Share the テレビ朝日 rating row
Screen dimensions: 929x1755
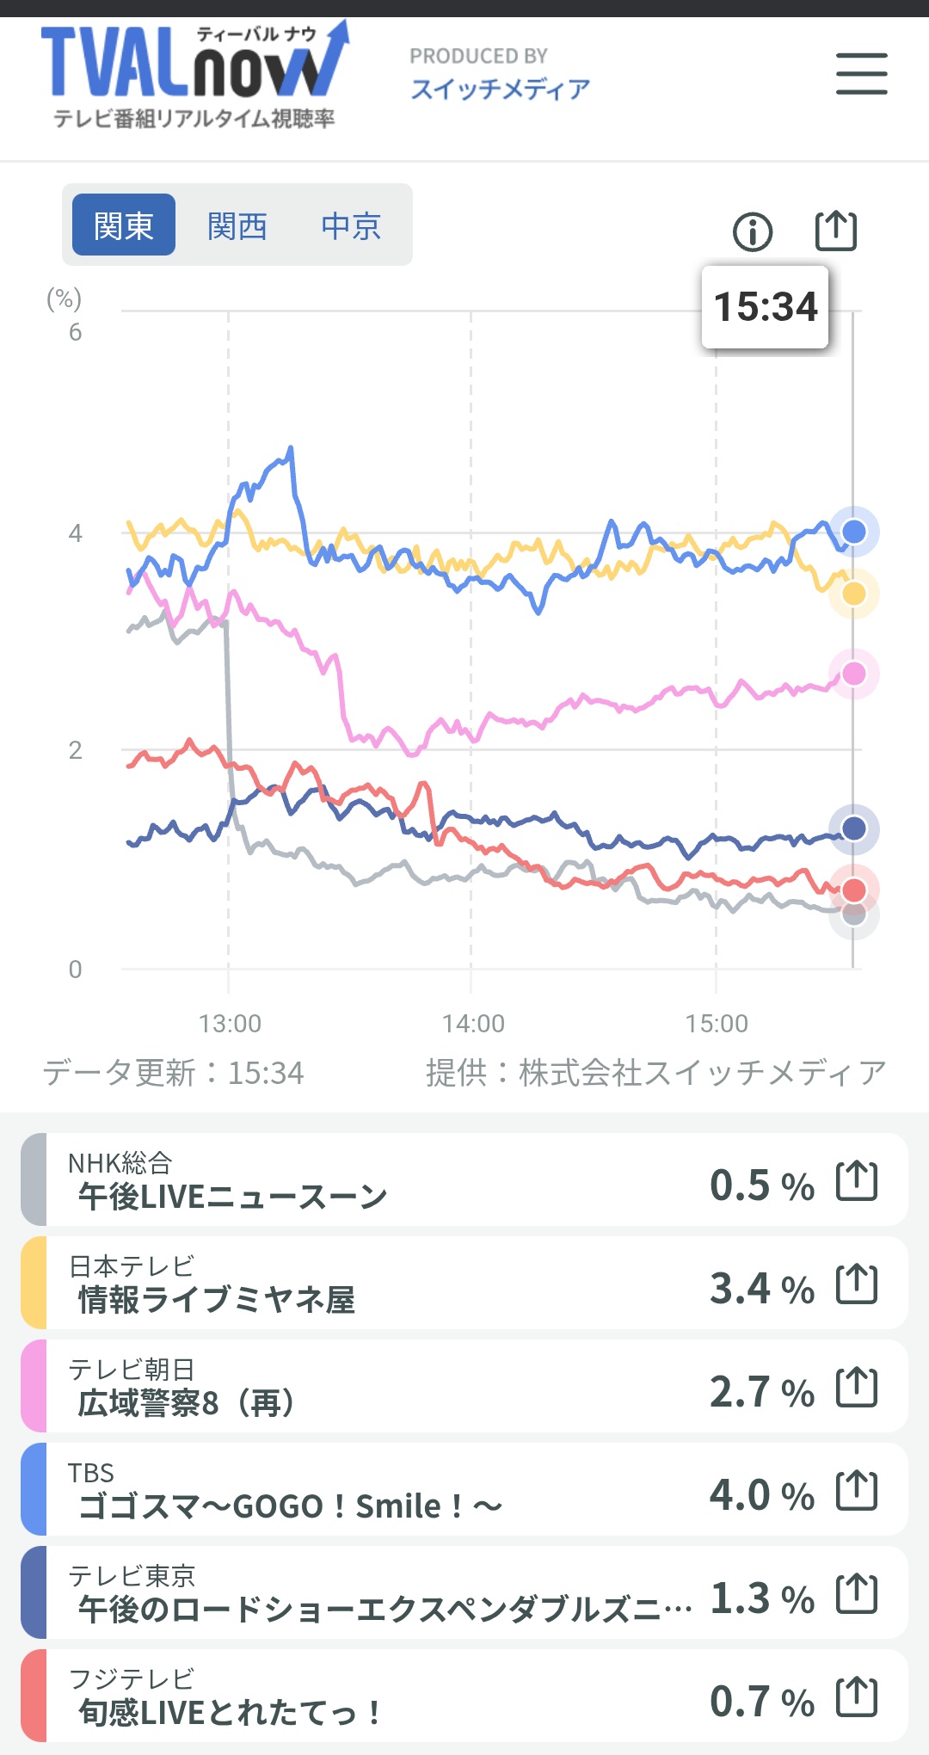pos(857,1387)
